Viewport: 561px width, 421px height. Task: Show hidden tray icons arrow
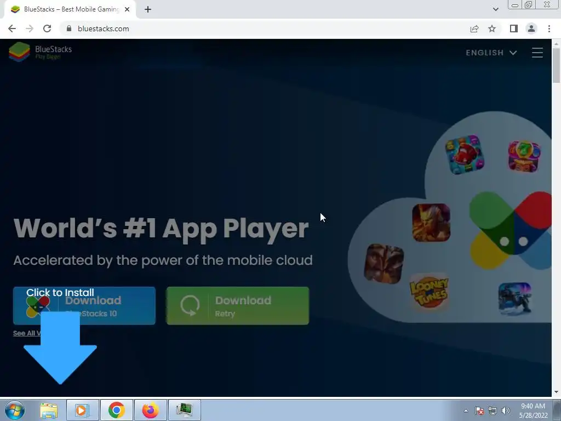[466, 411]
